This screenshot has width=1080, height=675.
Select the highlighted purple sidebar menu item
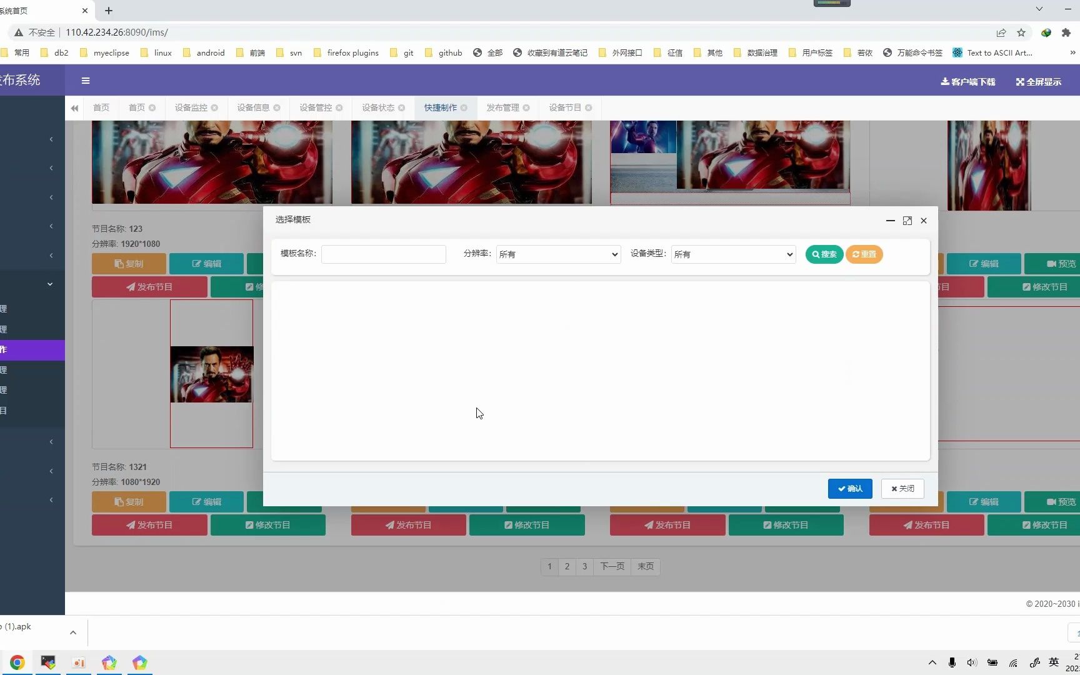click(x=32, y=349)
